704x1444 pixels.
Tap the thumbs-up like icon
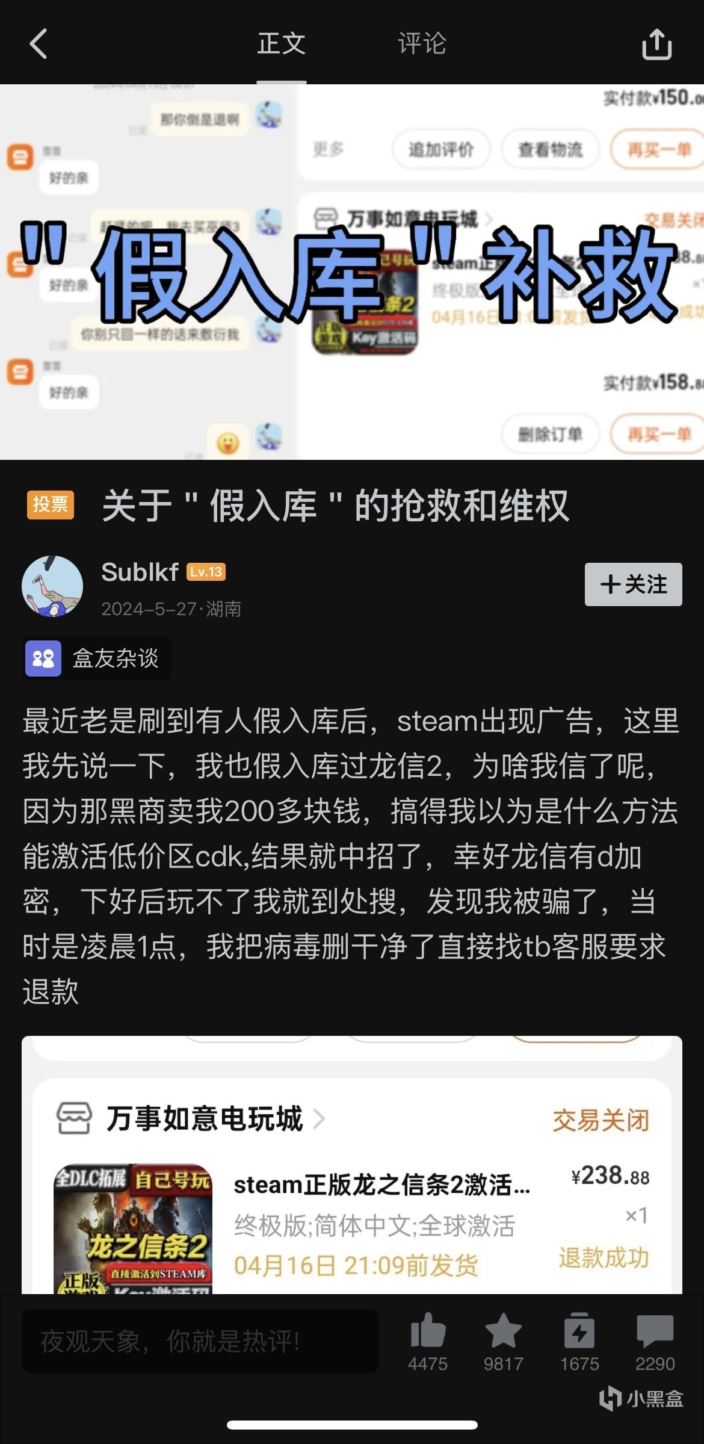428,1330
